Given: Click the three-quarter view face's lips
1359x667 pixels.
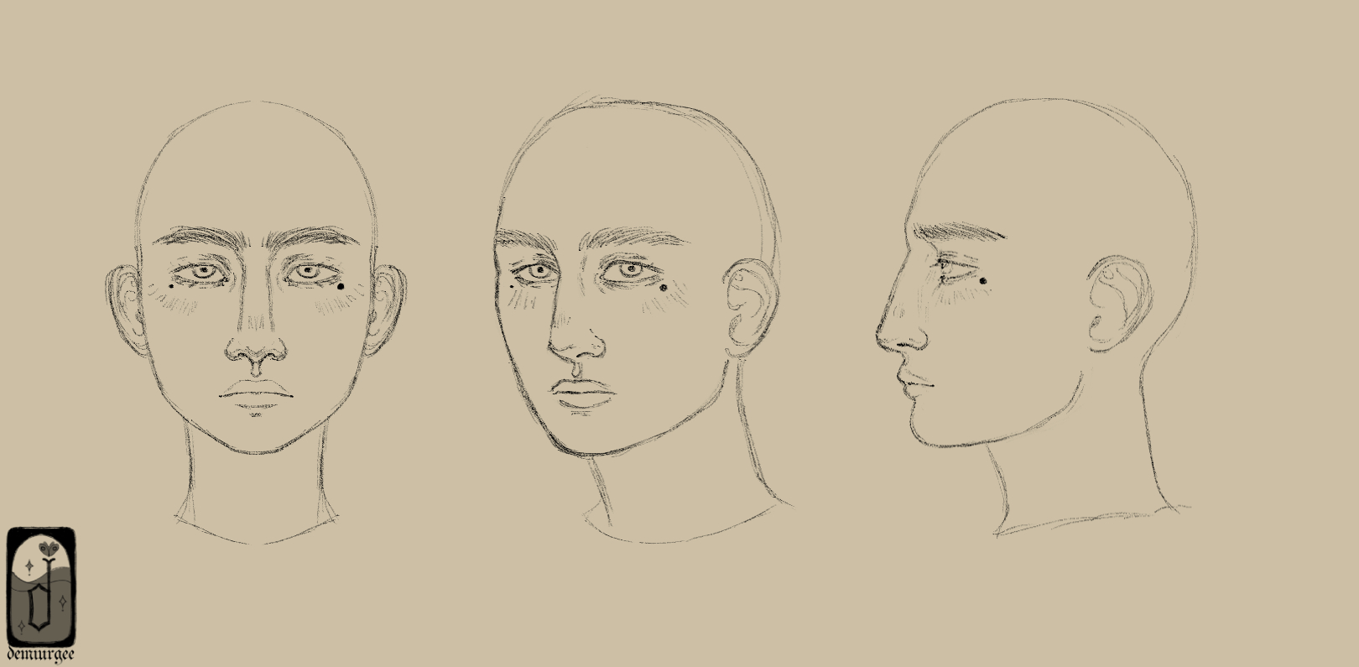Looking at the screenshot, I should (x=582, y=392).
